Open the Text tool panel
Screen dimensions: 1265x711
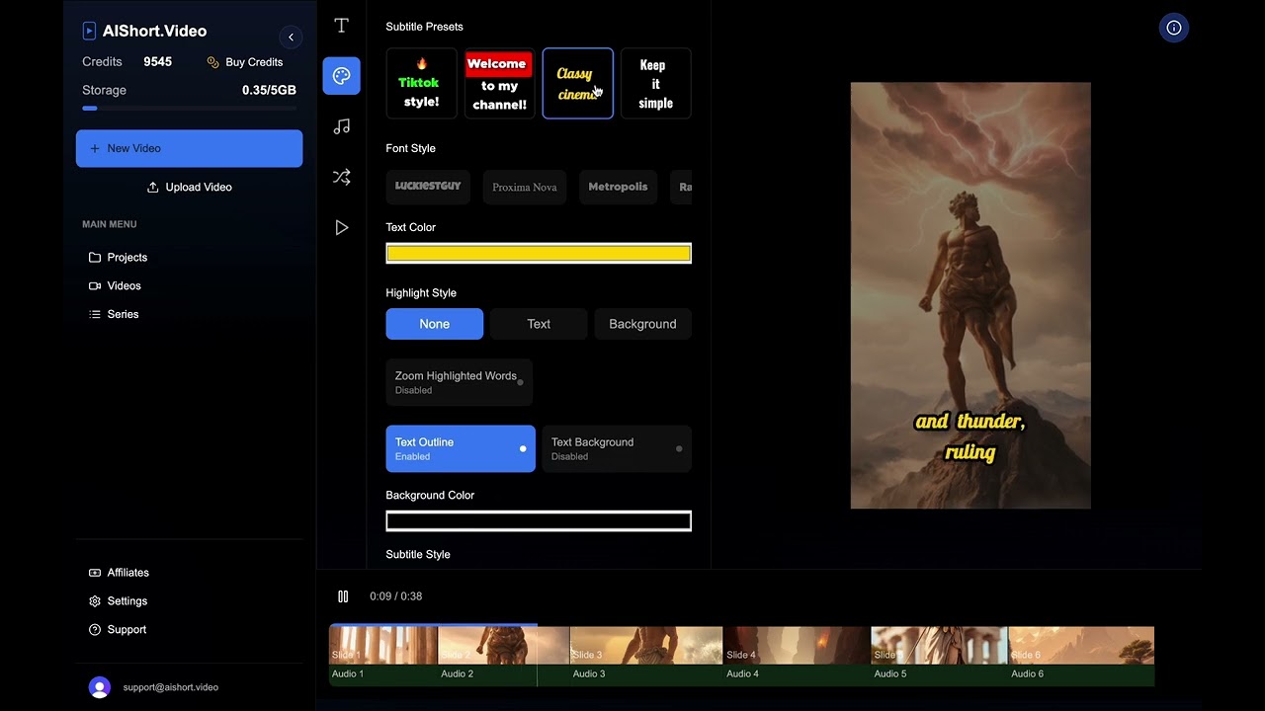click(x=341, y=26)
